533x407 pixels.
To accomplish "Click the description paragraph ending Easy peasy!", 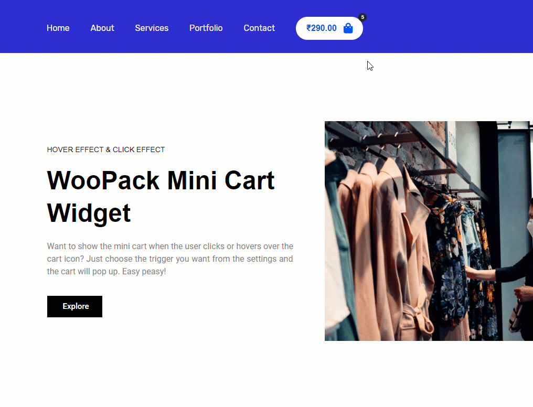I will tap(170, 259).
